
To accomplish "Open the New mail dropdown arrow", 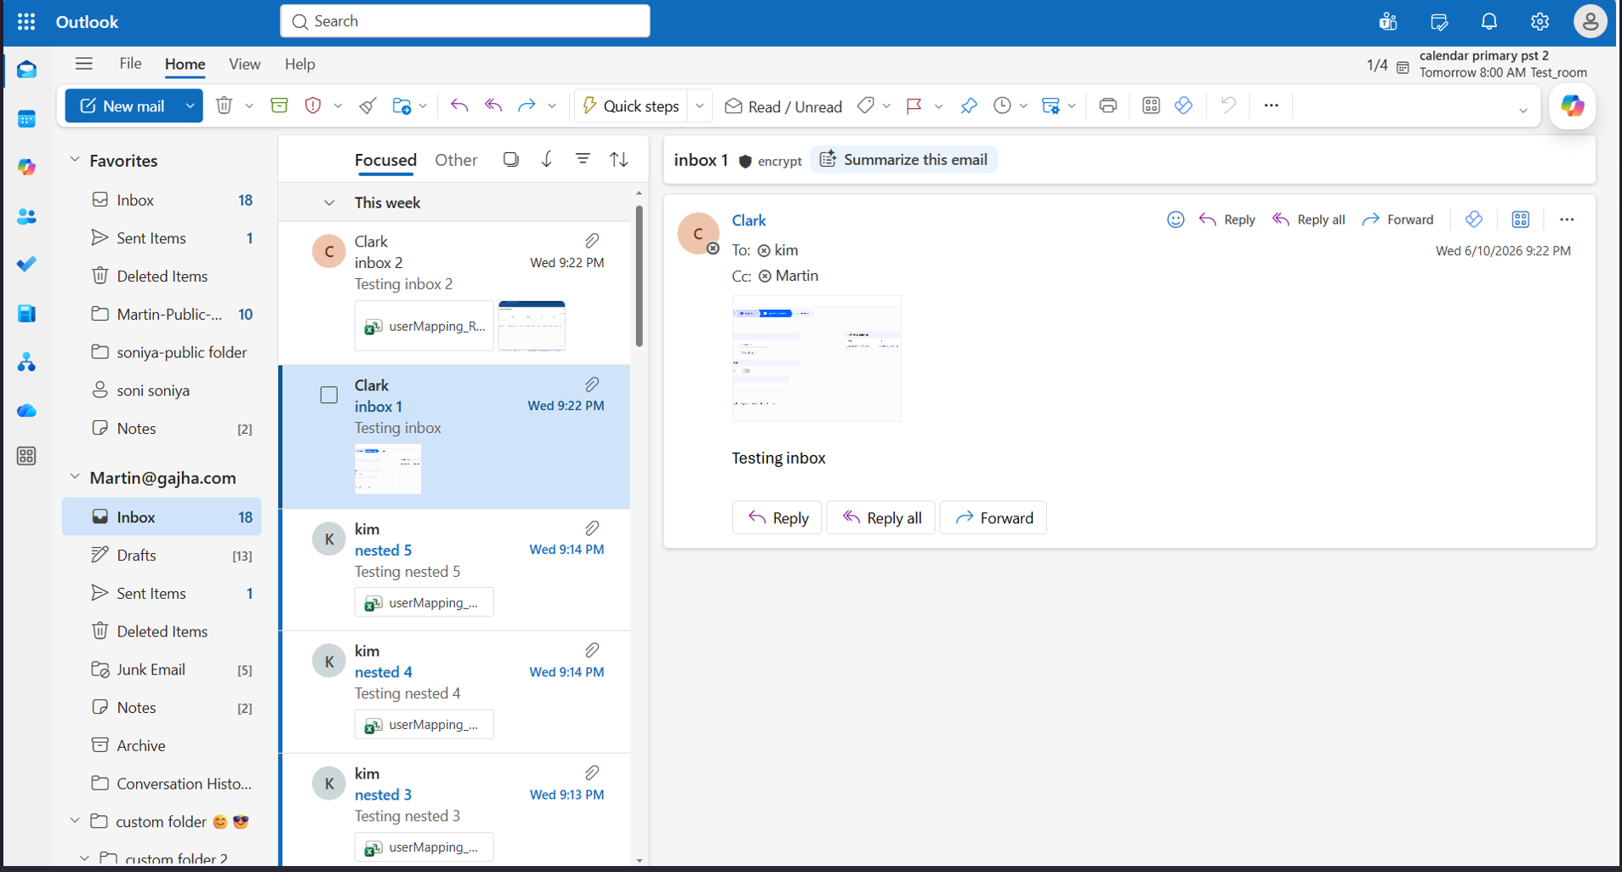I will point(190,105).
